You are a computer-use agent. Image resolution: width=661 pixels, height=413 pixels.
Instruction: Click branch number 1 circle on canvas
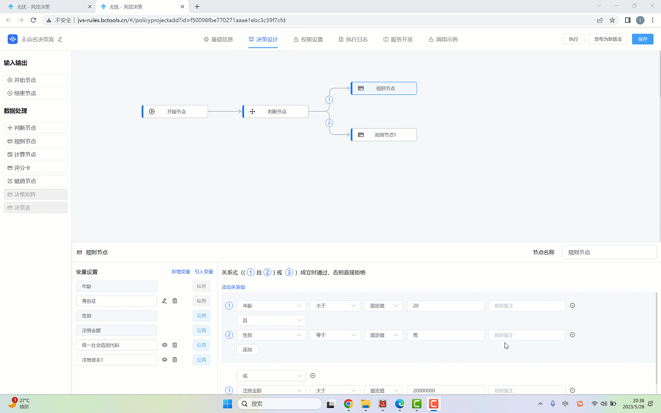(329, 100)
